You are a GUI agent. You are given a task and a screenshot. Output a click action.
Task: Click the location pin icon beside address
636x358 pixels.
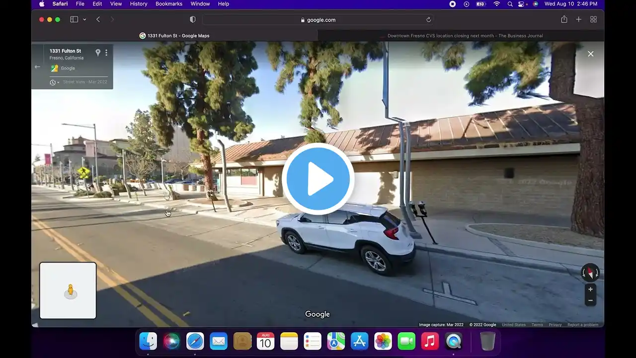98,53
